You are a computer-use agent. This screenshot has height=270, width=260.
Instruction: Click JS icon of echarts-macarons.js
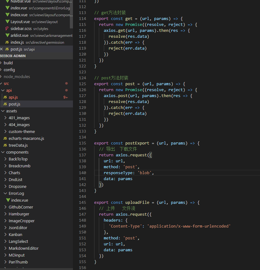point(5,139)
